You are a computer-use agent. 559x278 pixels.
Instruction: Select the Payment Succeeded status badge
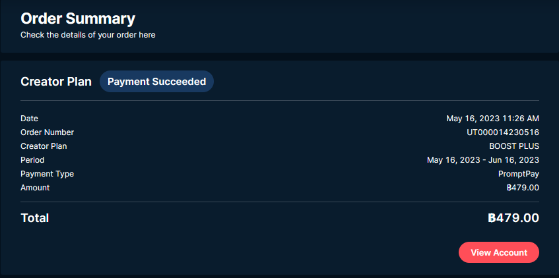coord(156,82)
